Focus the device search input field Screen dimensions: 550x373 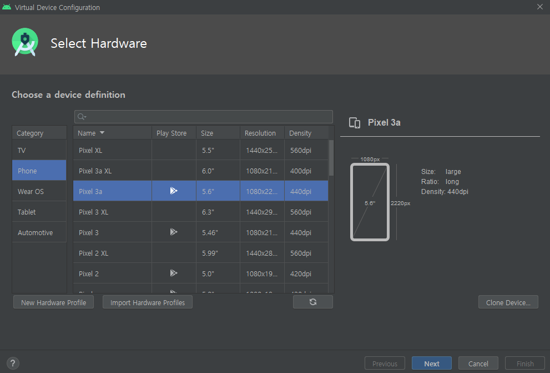click(204, 117)
